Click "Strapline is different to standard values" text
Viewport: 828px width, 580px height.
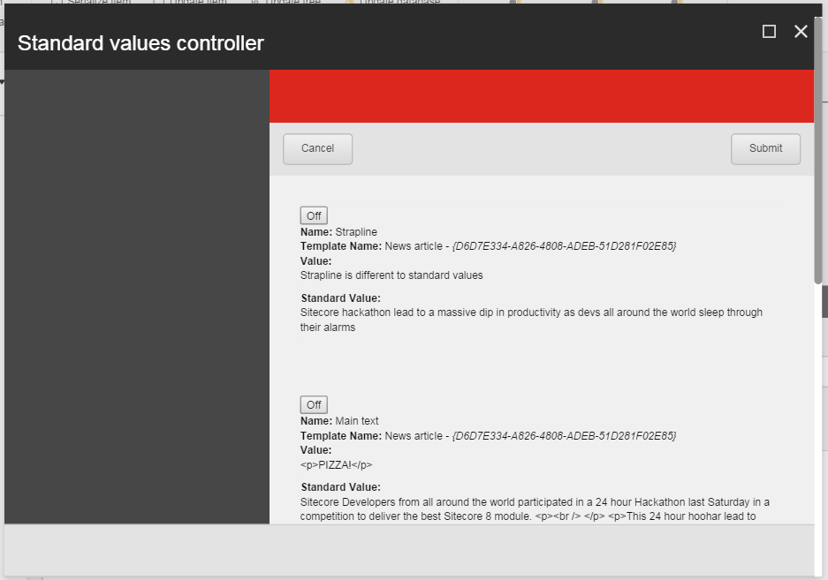391,275
